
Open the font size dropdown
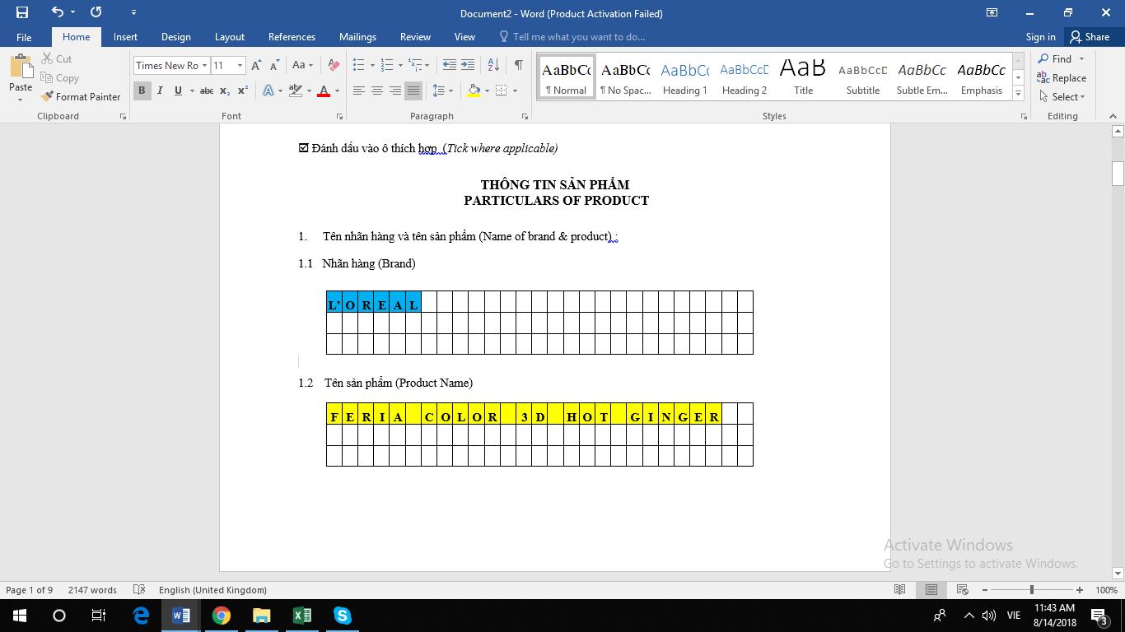[x=240, y=65]
